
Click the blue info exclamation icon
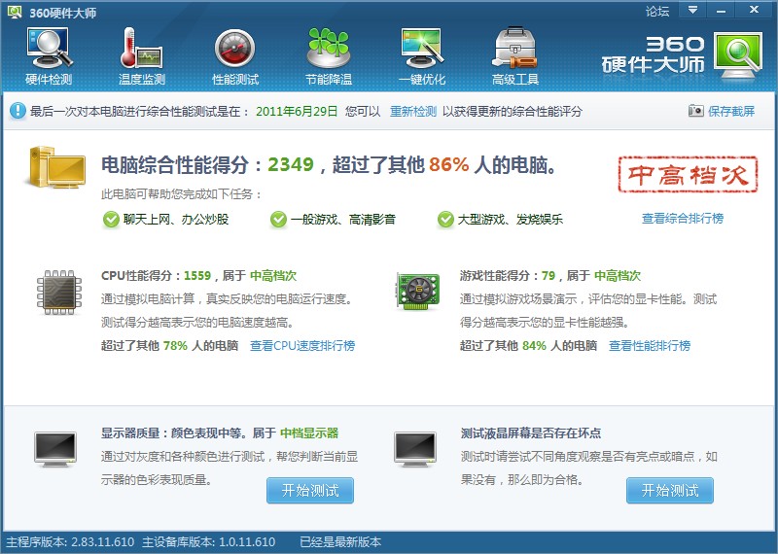[18, 111]
